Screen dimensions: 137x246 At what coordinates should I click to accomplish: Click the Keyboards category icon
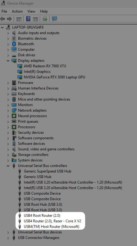coord(14,94)
